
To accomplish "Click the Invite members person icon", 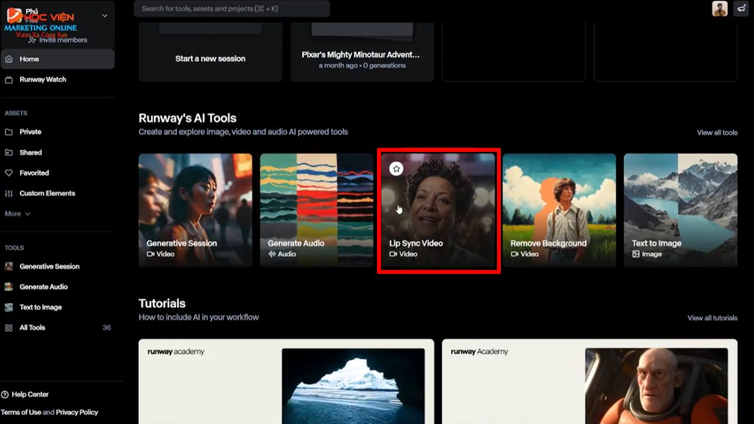I will click(x=32, y=40).
